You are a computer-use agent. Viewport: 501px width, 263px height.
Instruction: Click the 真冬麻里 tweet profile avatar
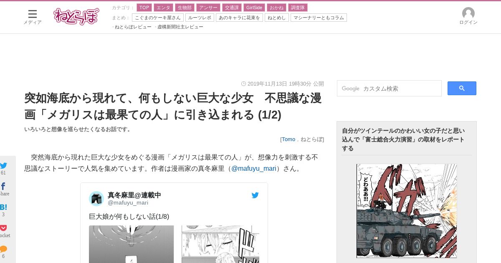coord(96,199)
